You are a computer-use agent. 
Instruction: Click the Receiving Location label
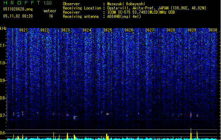82,8
